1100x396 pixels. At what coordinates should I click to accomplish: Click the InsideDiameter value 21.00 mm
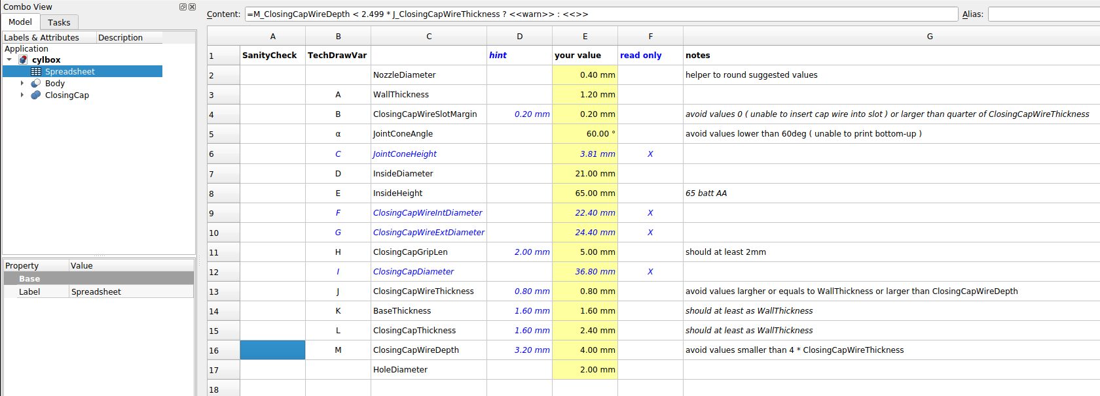click(x=585, y=174)
